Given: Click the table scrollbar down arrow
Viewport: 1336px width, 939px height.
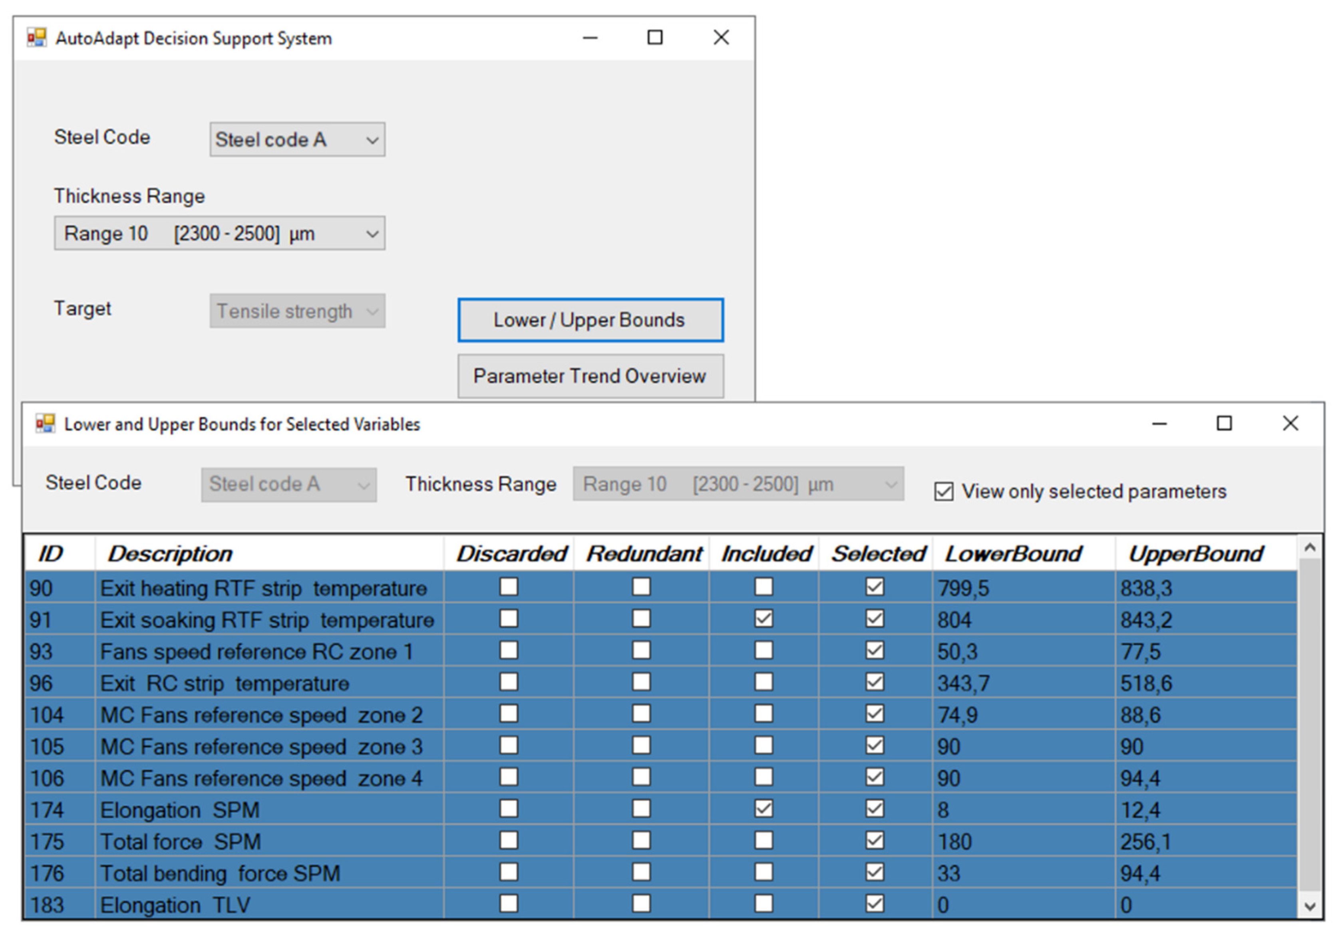Looking at the screenshot, I should pos(1310,906).
